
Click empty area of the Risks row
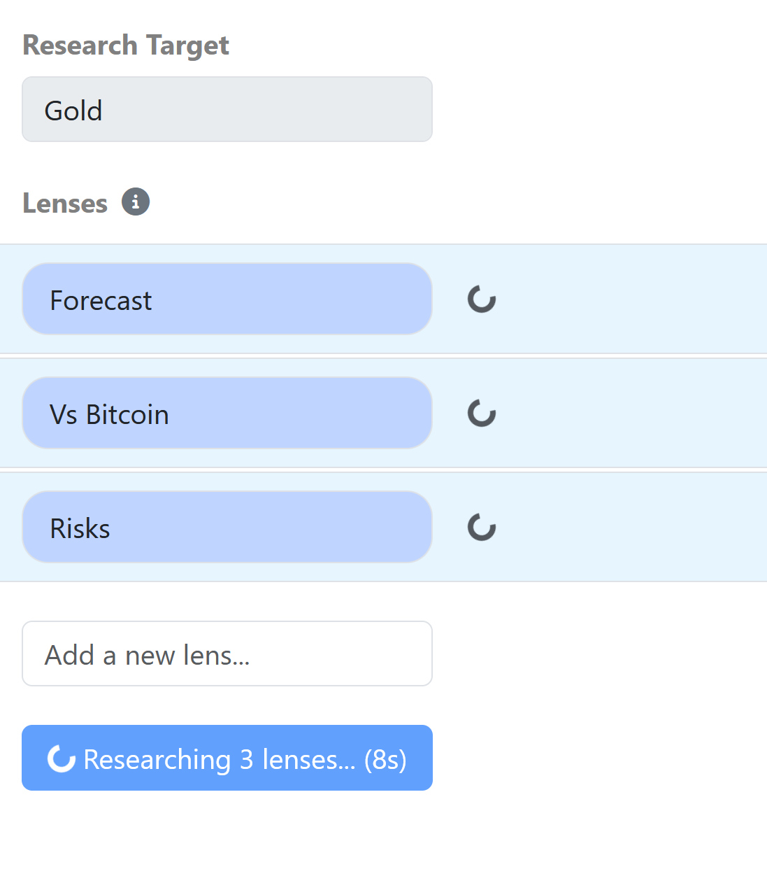coord(629,527)
